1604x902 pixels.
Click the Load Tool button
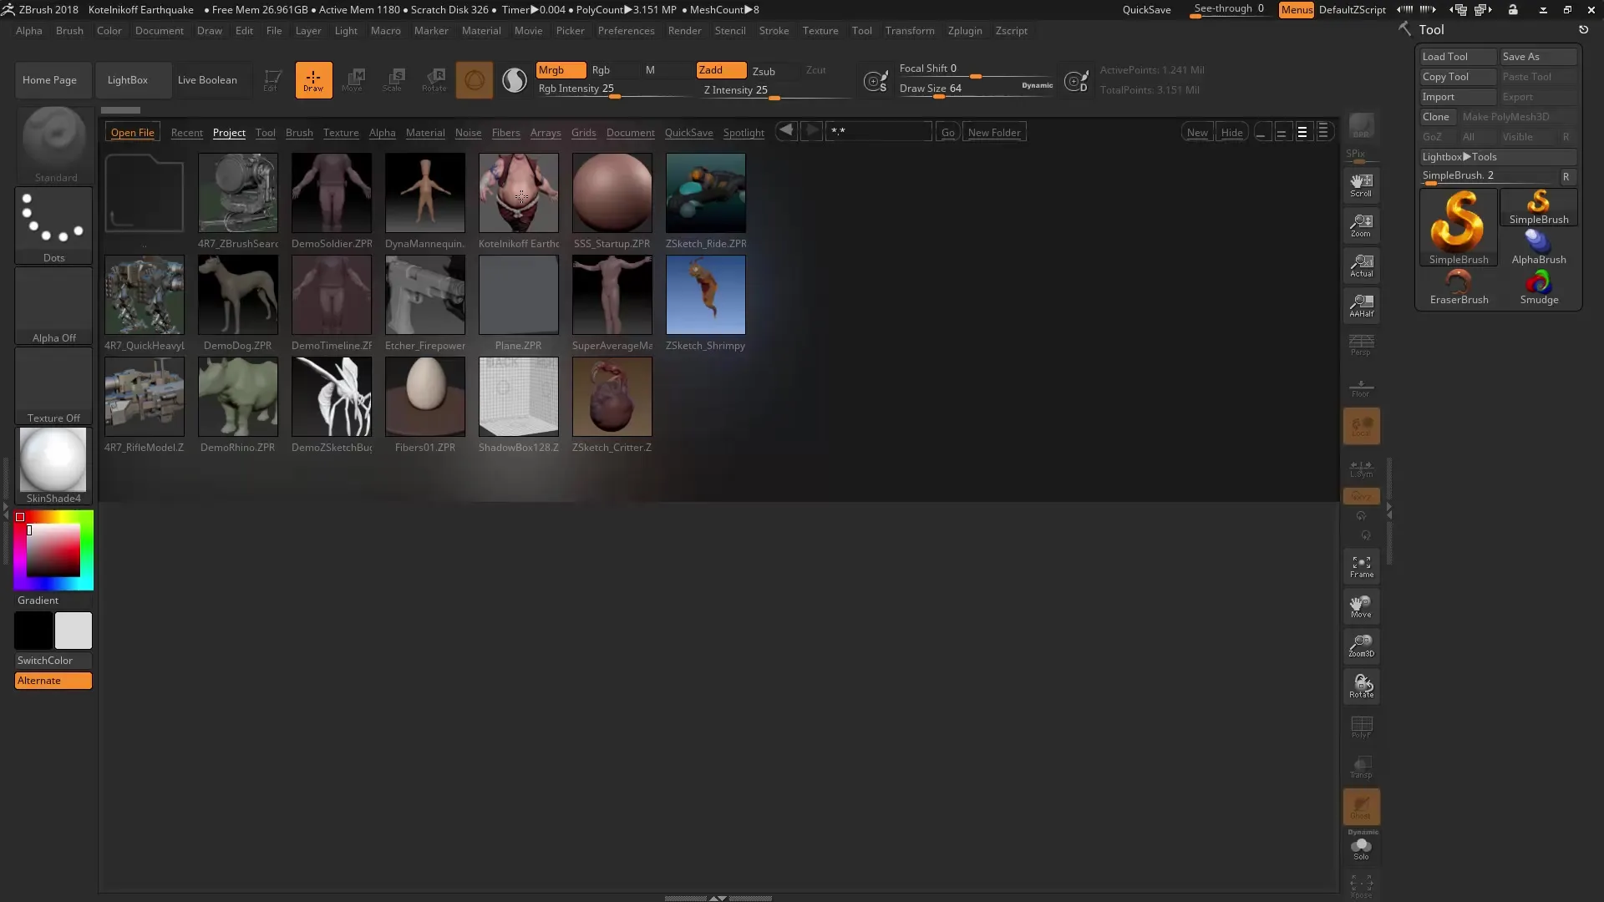point(1459,57)
